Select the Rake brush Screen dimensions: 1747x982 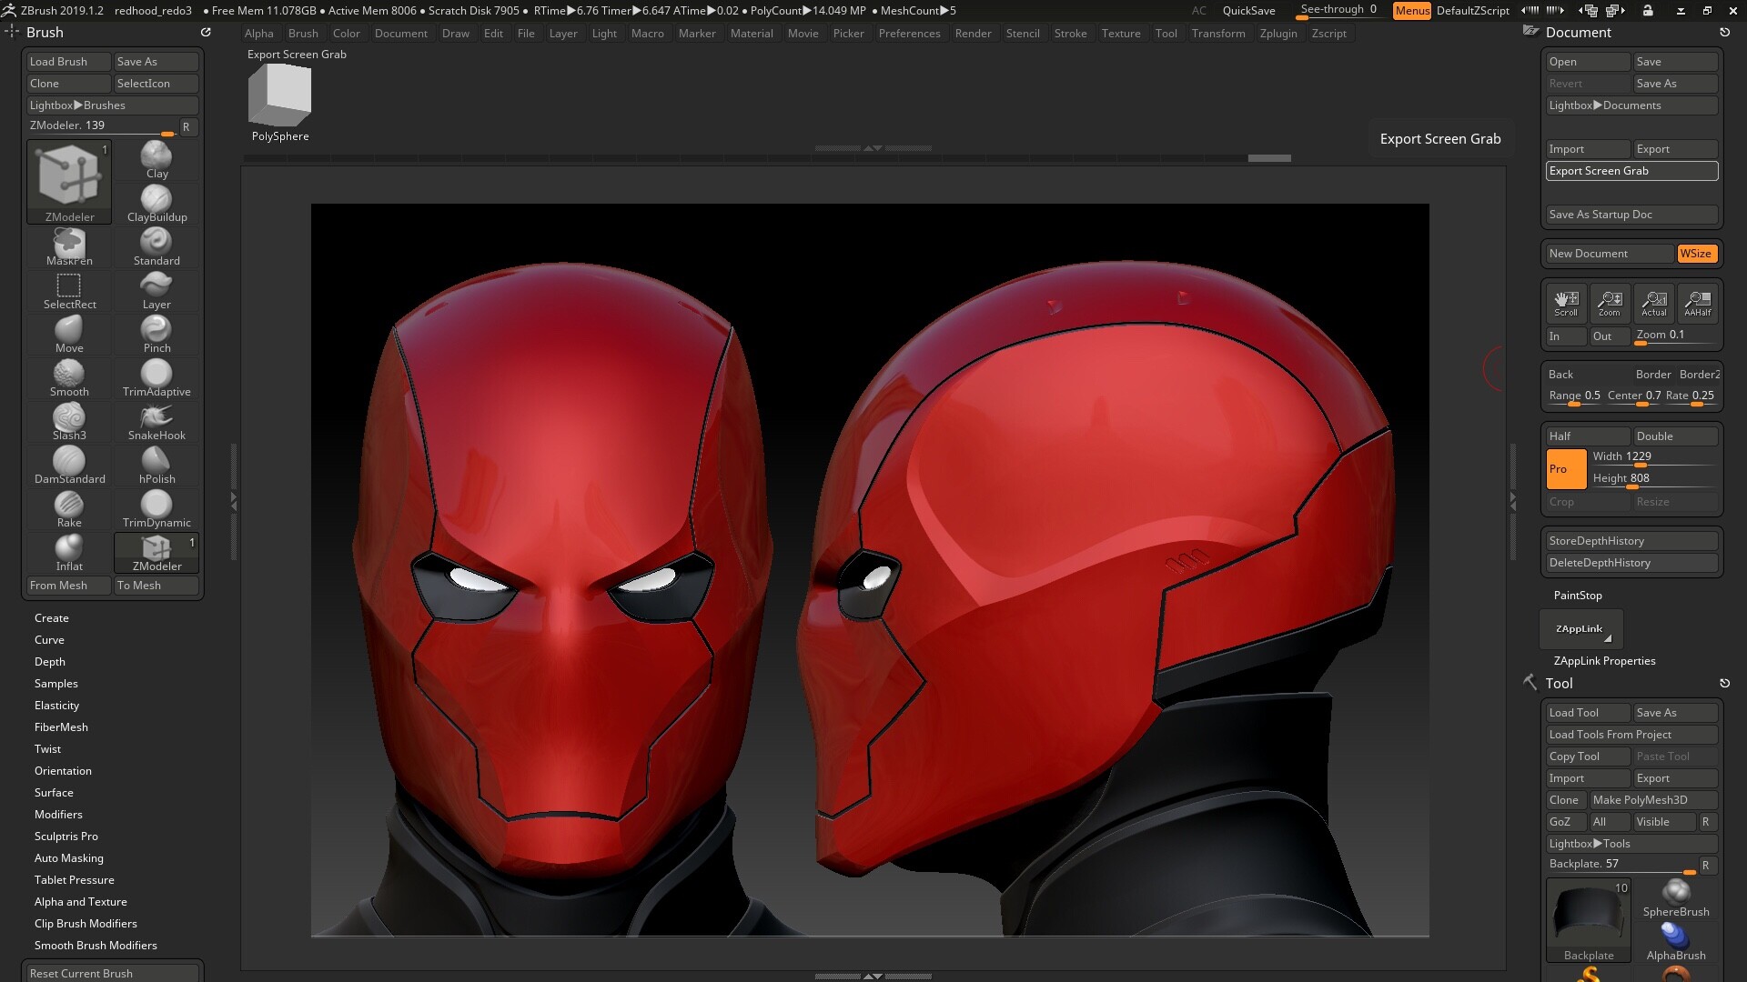pyautogui.click(x=69, y=509)
